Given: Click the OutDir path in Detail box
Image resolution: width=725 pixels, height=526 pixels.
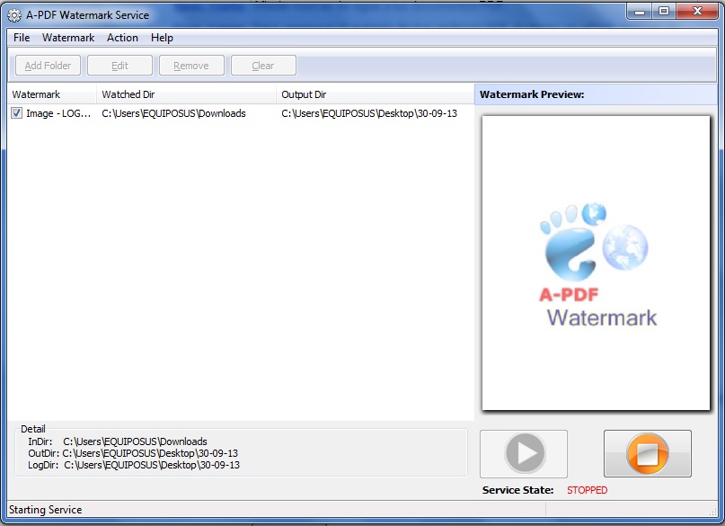Looking at the screenshot, I should [150, 453].
